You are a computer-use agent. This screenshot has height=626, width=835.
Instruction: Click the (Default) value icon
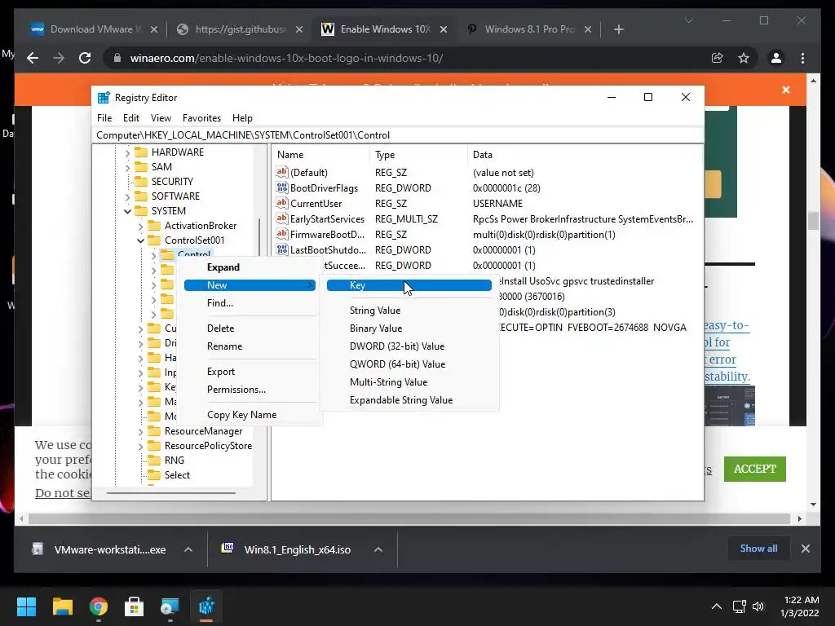281,173
